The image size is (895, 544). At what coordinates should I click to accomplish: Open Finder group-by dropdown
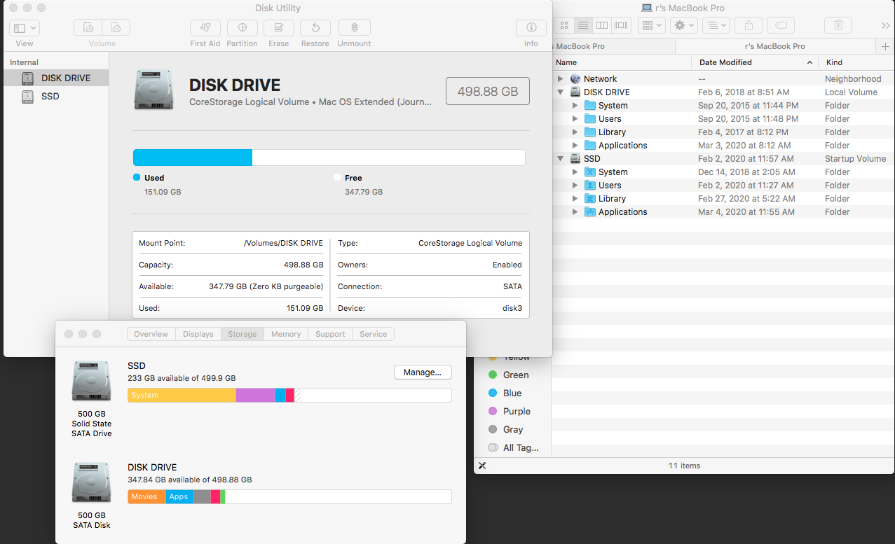(x=651, y=25)
